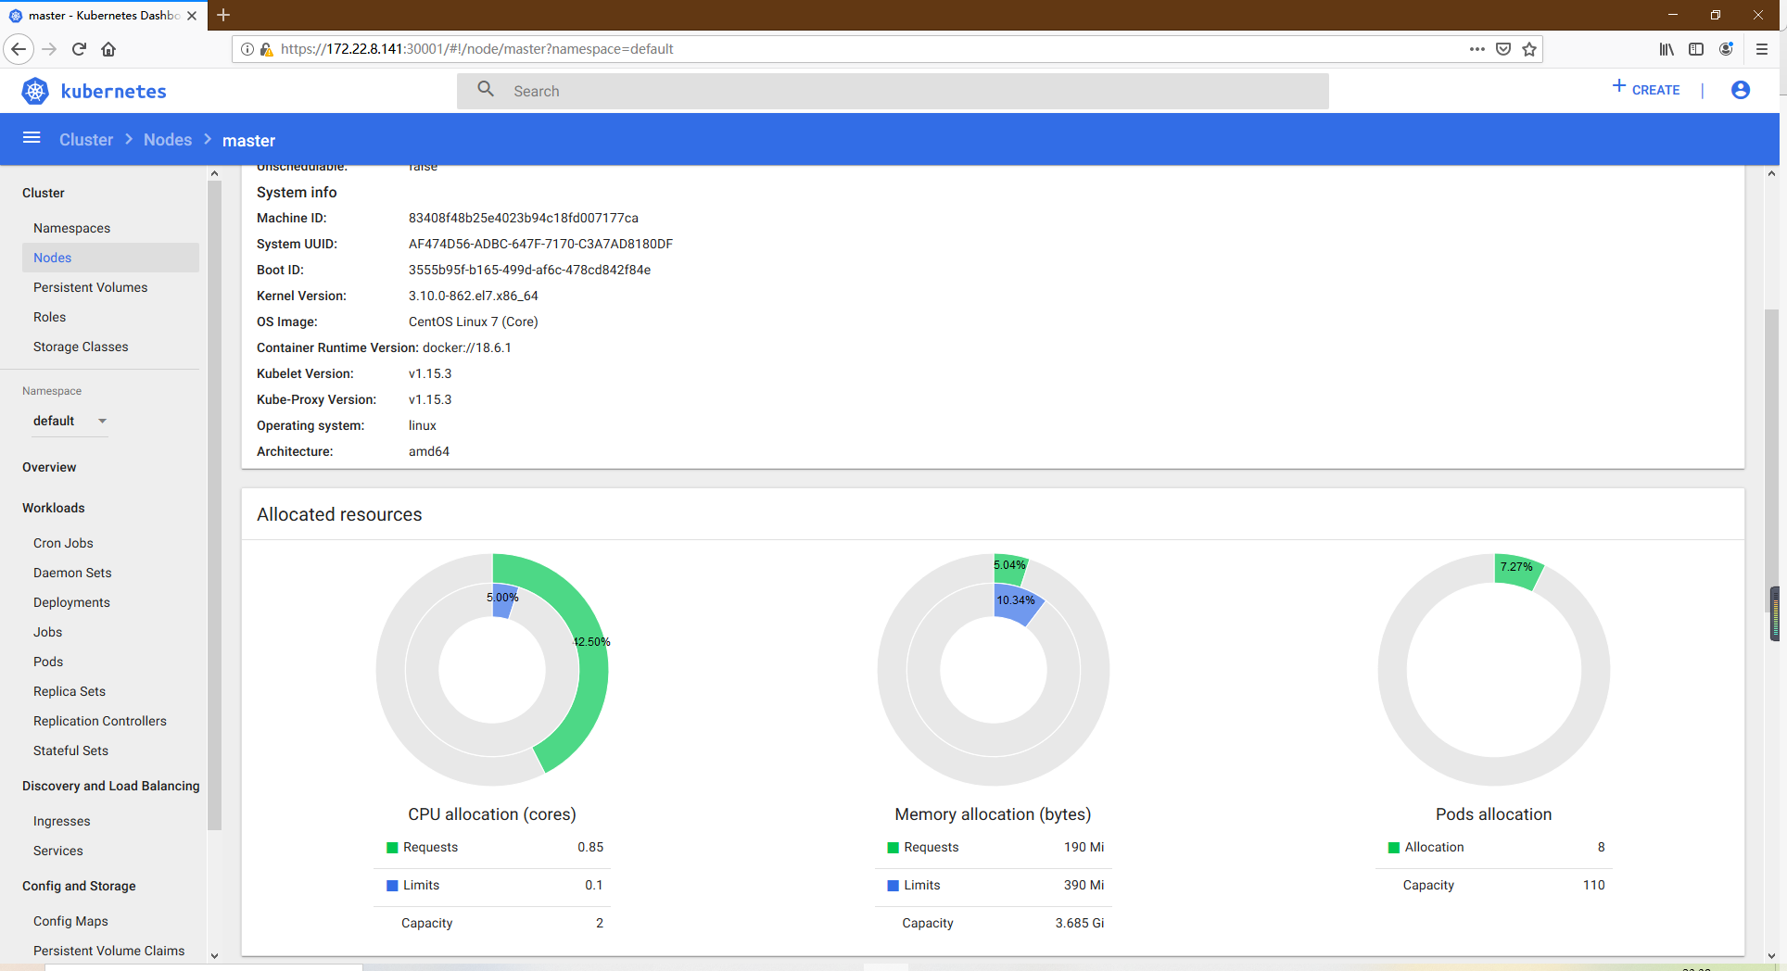The width and height of the screenshot is (1787, 971).
Task: Open page actions three-dot icon
Action: pyautogui.click(x=1476, y=49)
